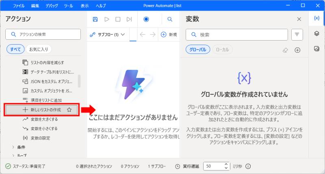Open flow search magnifier in toolbar

[x=170, y=19]
